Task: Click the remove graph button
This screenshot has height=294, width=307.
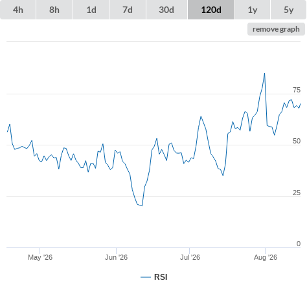Action: (x=276, y=29)
